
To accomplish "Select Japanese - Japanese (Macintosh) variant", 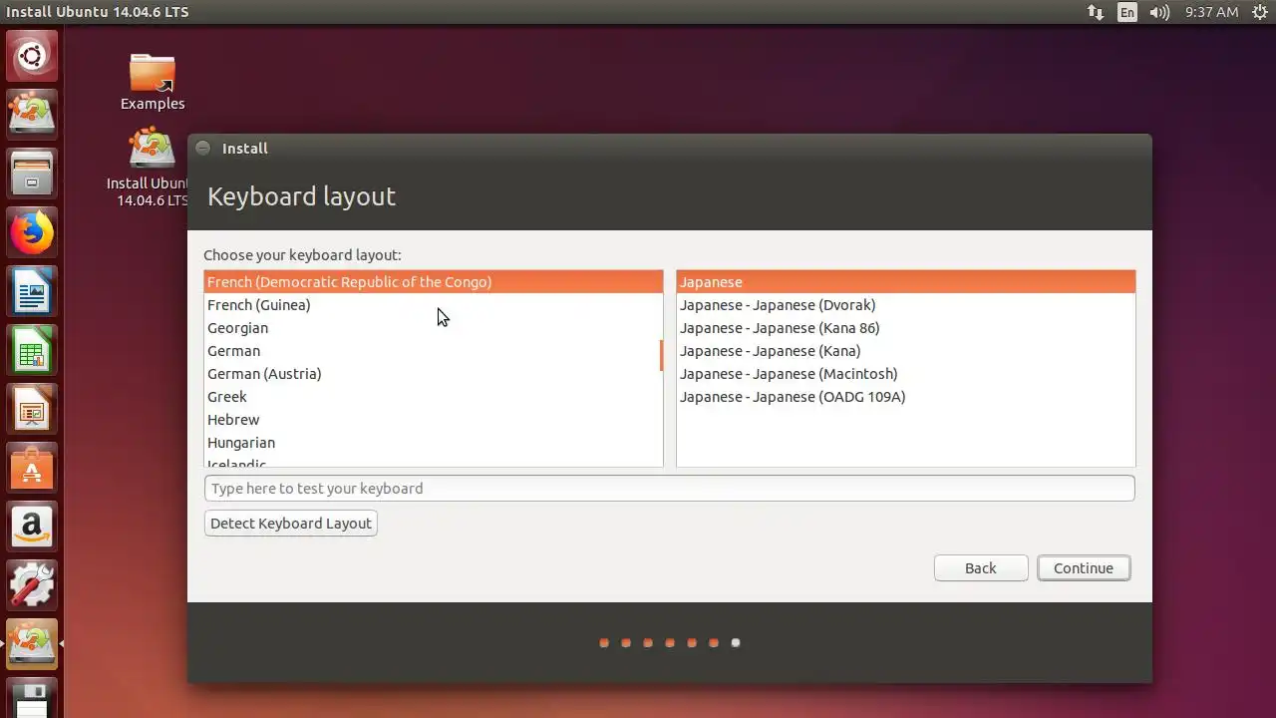I will [x=905, y=374].
